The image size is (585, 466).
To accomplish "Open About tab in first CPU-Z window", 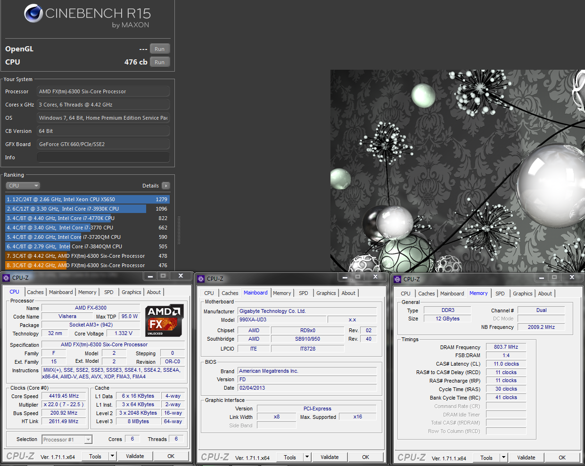I will point(154,292).
